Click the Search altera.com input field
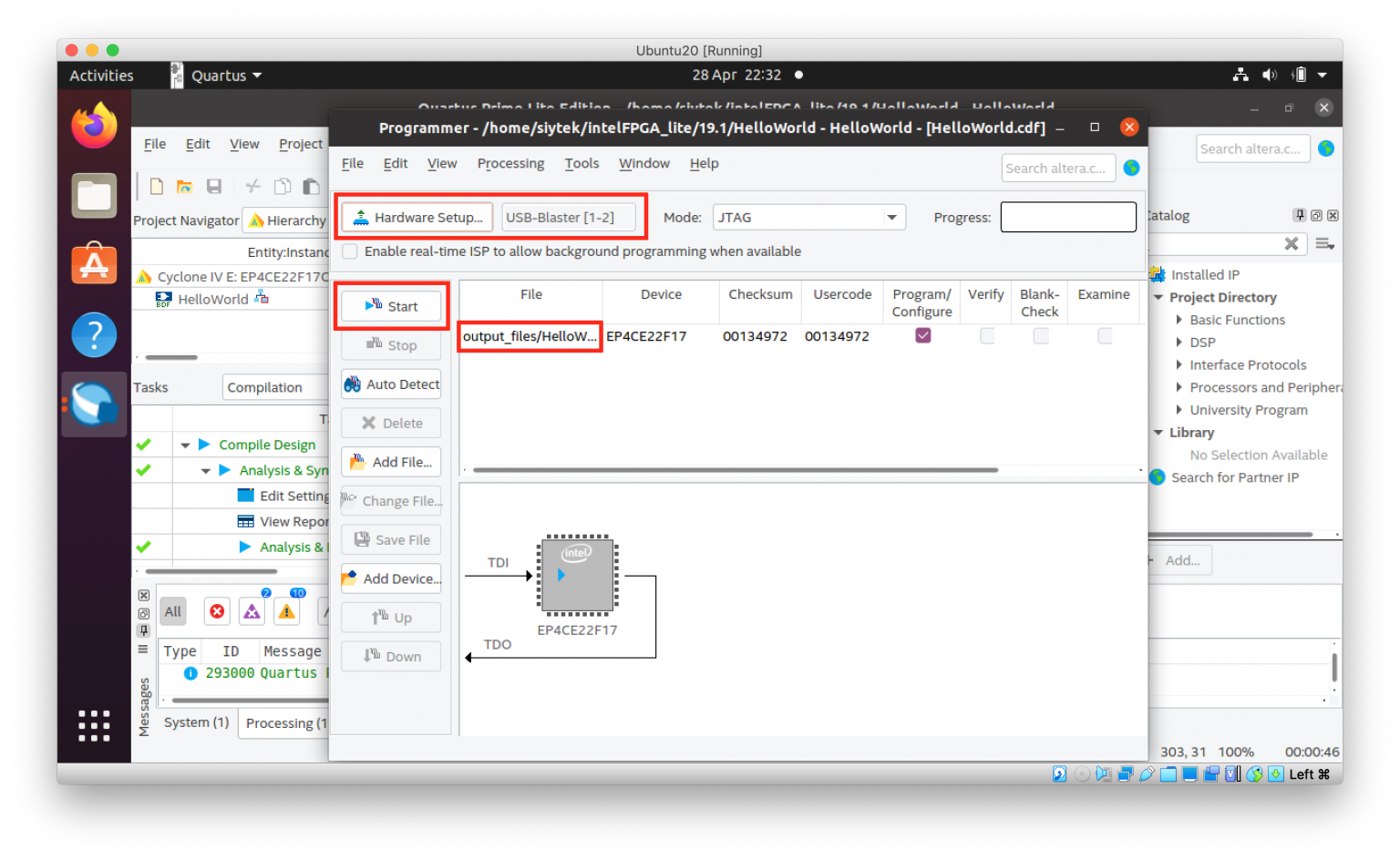Screen dimensions: 1400x860 click(1057, 168)
